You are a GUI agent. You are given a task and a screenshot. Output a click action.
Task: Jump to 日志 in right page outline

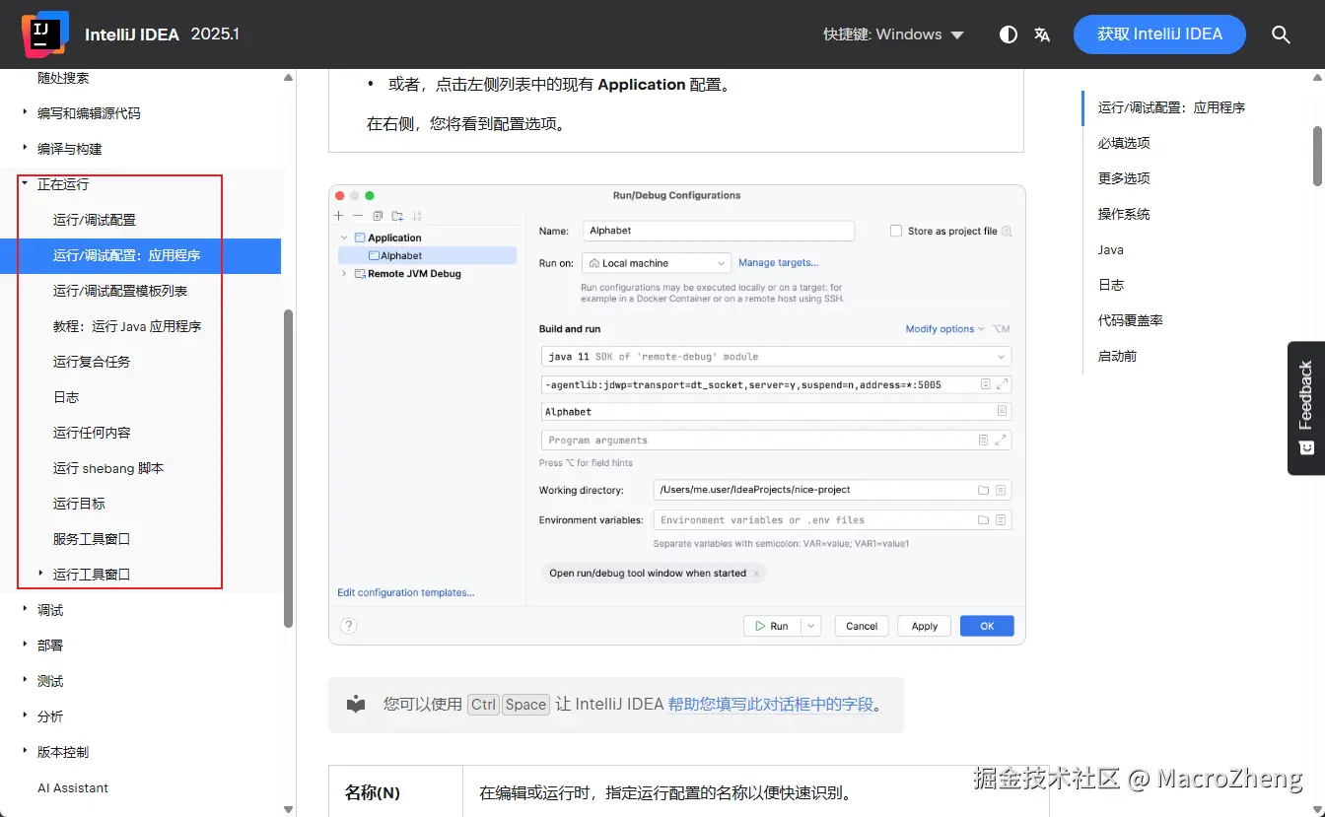[1111, 285]
